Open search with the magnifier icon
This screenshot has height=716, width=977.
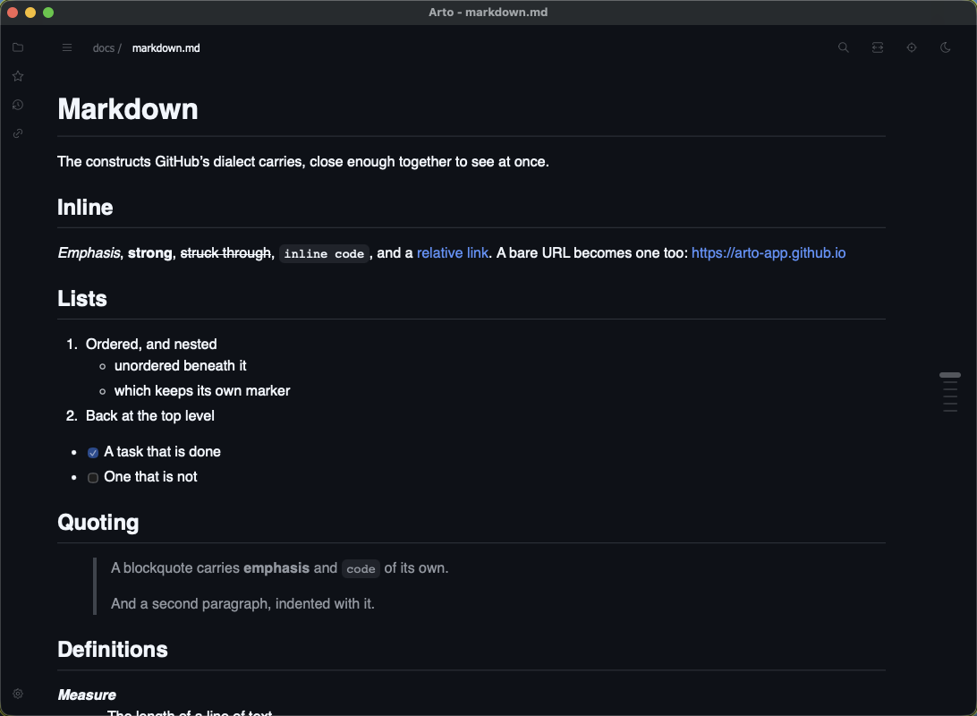pyautogui.click(x=844, y=47)
